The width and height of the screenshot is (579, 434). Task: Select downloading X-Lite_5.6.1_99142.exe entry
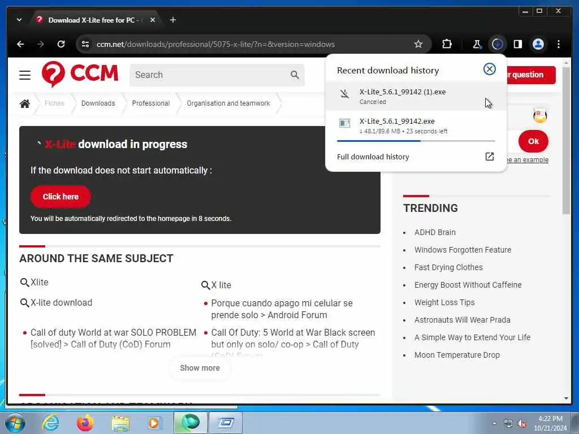point(416,125)
